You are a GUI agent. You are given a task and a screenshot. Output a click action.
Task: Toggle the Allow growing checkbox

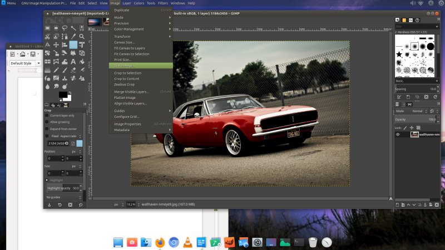coord(47,122)
